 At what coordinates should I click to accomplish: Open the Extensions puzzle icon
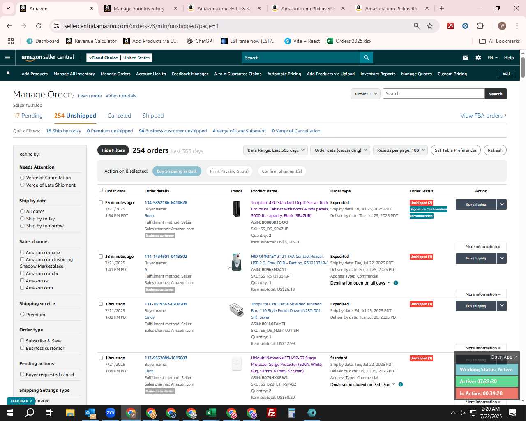pyautogui.click(x=480, y=26)
